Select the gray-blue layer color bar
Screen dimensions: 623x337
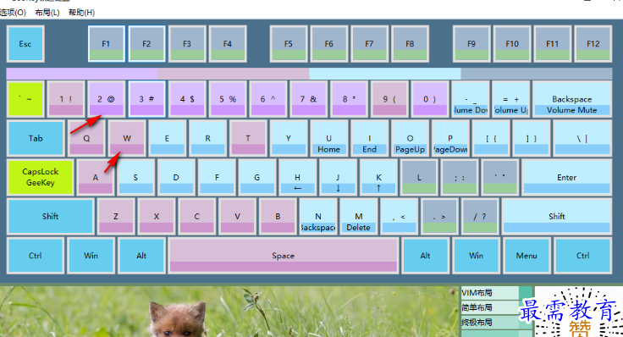(537, 74)
